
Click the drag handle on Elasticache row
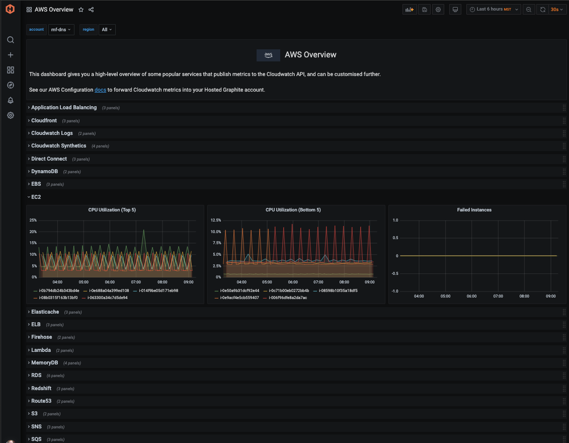(x=564, y=312)
